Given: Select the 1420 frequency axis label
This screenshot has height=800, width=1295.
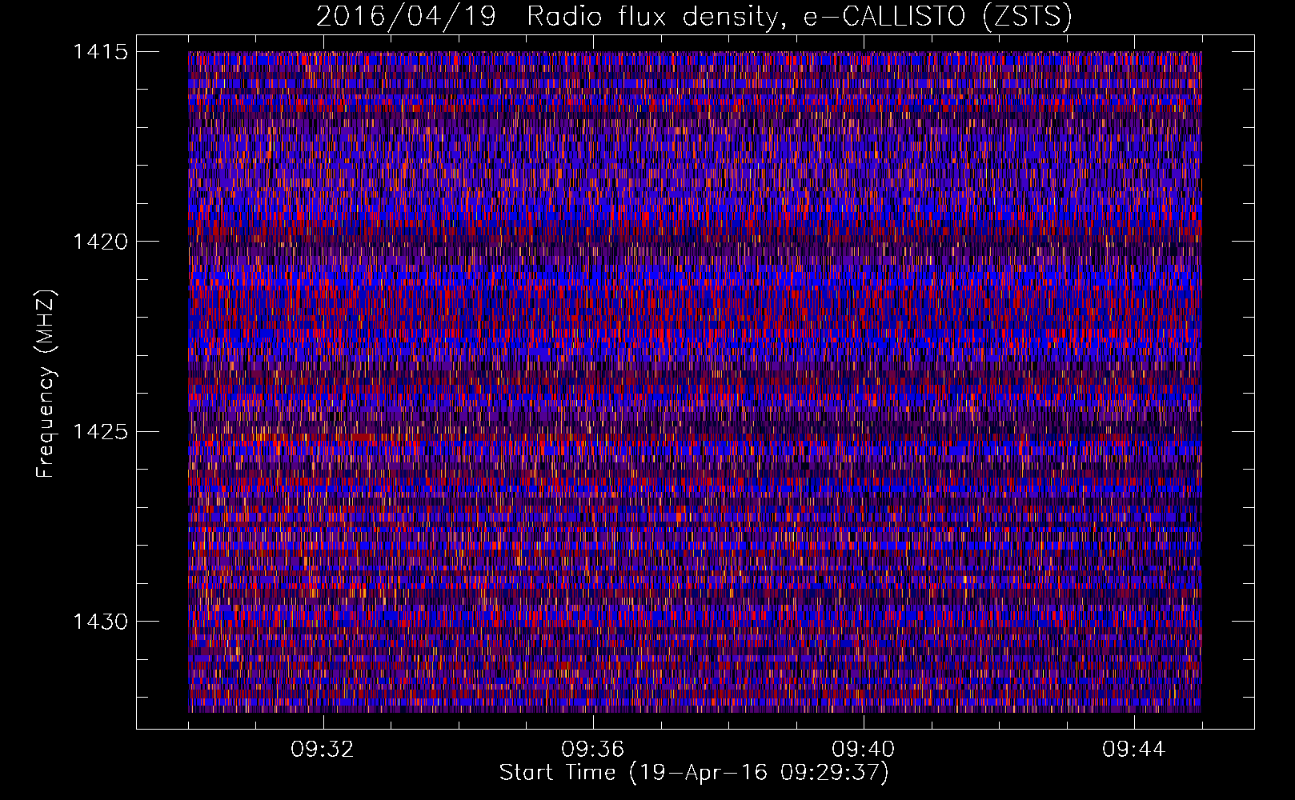Looking at the screenshot, I should tap(100, 242).
